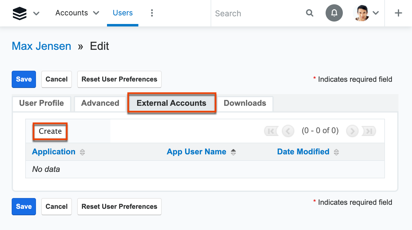Open the Max Jensen record link
412x230 pixels.
(41, 46)
